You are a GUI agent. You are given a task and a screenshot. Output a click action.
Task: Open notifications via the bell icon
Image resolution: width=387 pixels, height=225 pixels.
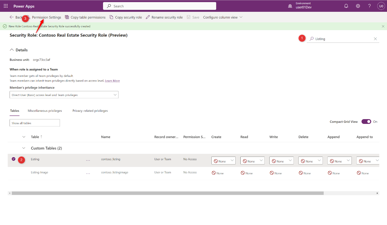point(346,6)
